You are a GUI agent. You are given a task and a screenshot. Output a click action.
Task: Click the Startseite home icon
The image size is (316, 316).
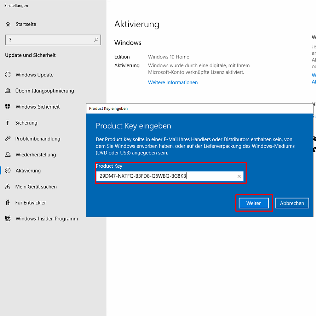8,24
